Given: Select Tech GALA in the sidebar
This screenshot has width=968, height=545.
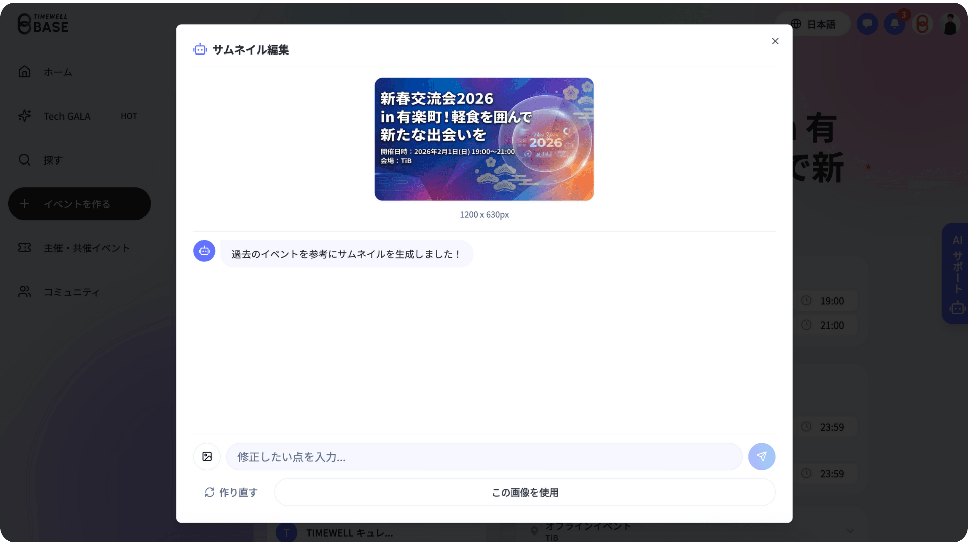Looking at the screenshot, I should tap(66, 116).
